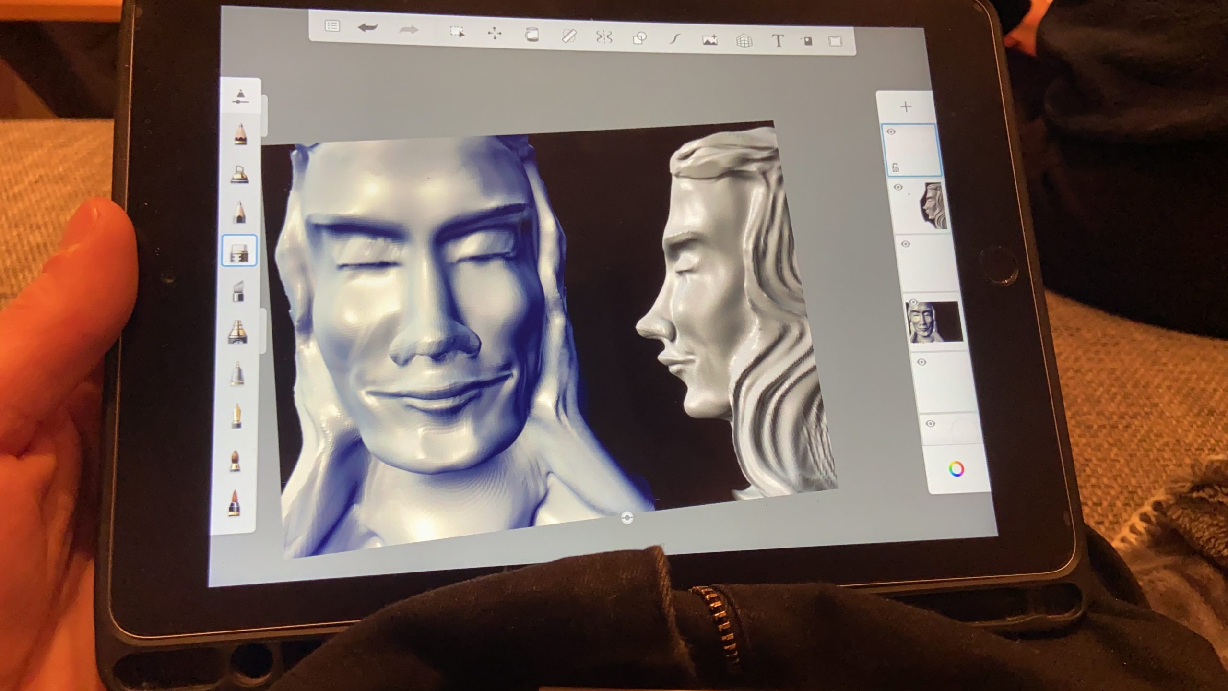
Task: Turn on Predictive Stroke curve
Action: tap(675, 39)
